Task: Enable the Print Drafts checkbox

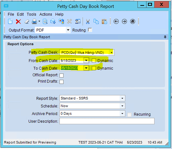Action: point(62,82)
